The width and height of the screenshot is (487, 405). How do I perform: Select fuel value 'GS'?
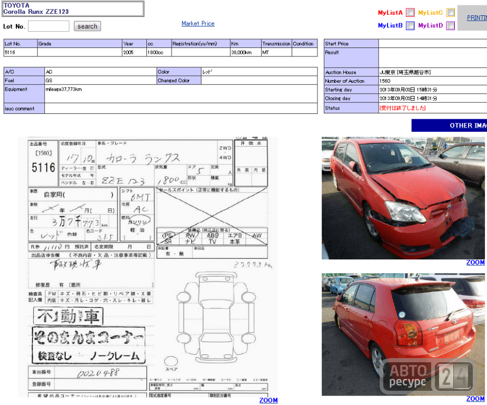[x=49, y=81]
